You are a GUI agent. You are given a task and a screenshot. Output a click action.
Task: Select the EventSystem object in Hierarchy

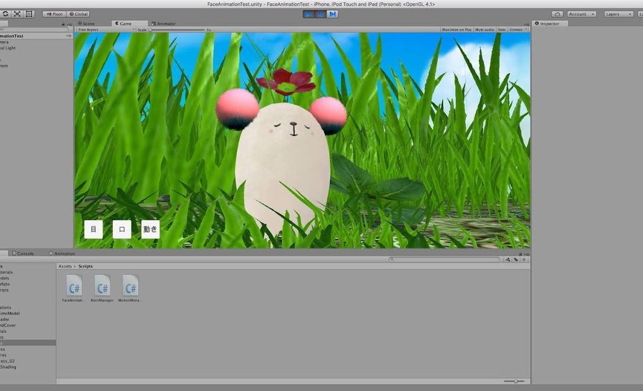point(4,66)
